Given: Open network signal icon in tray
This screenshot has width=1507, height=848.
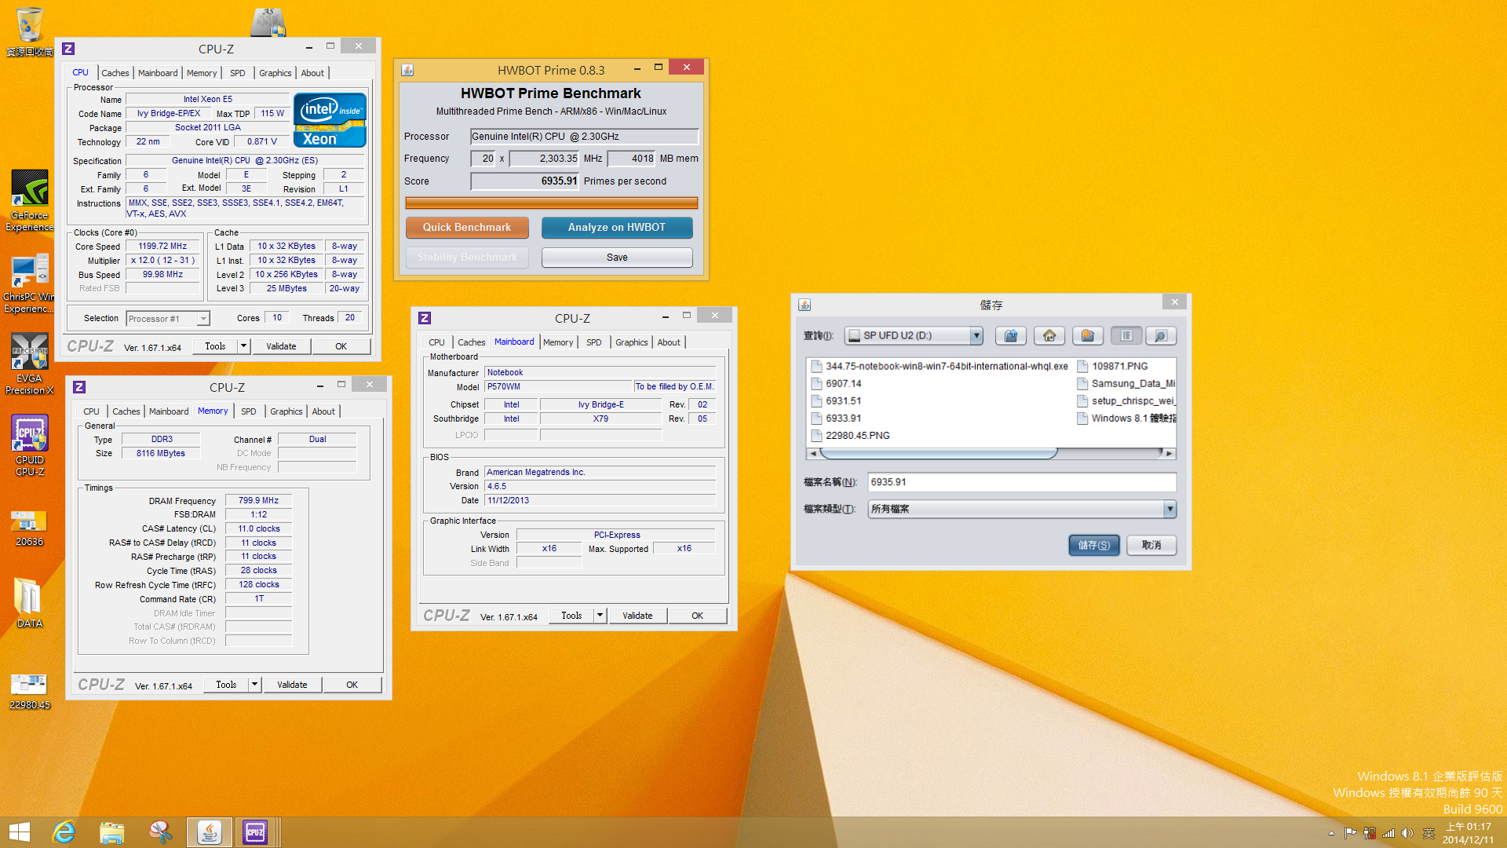Looking at the screenshot, I should [1388, 833].
